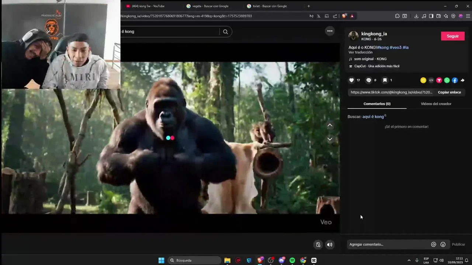Save video with the bookmark icon

tap(385, 80)
